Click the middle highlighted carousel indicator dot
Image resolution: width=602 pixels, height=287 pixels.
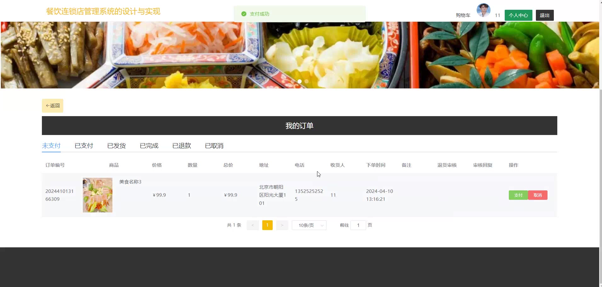click(299, 82)
